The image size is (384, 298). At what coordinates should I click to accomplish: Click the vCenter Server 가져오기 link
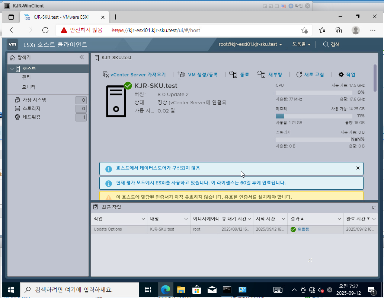(138, 74)
